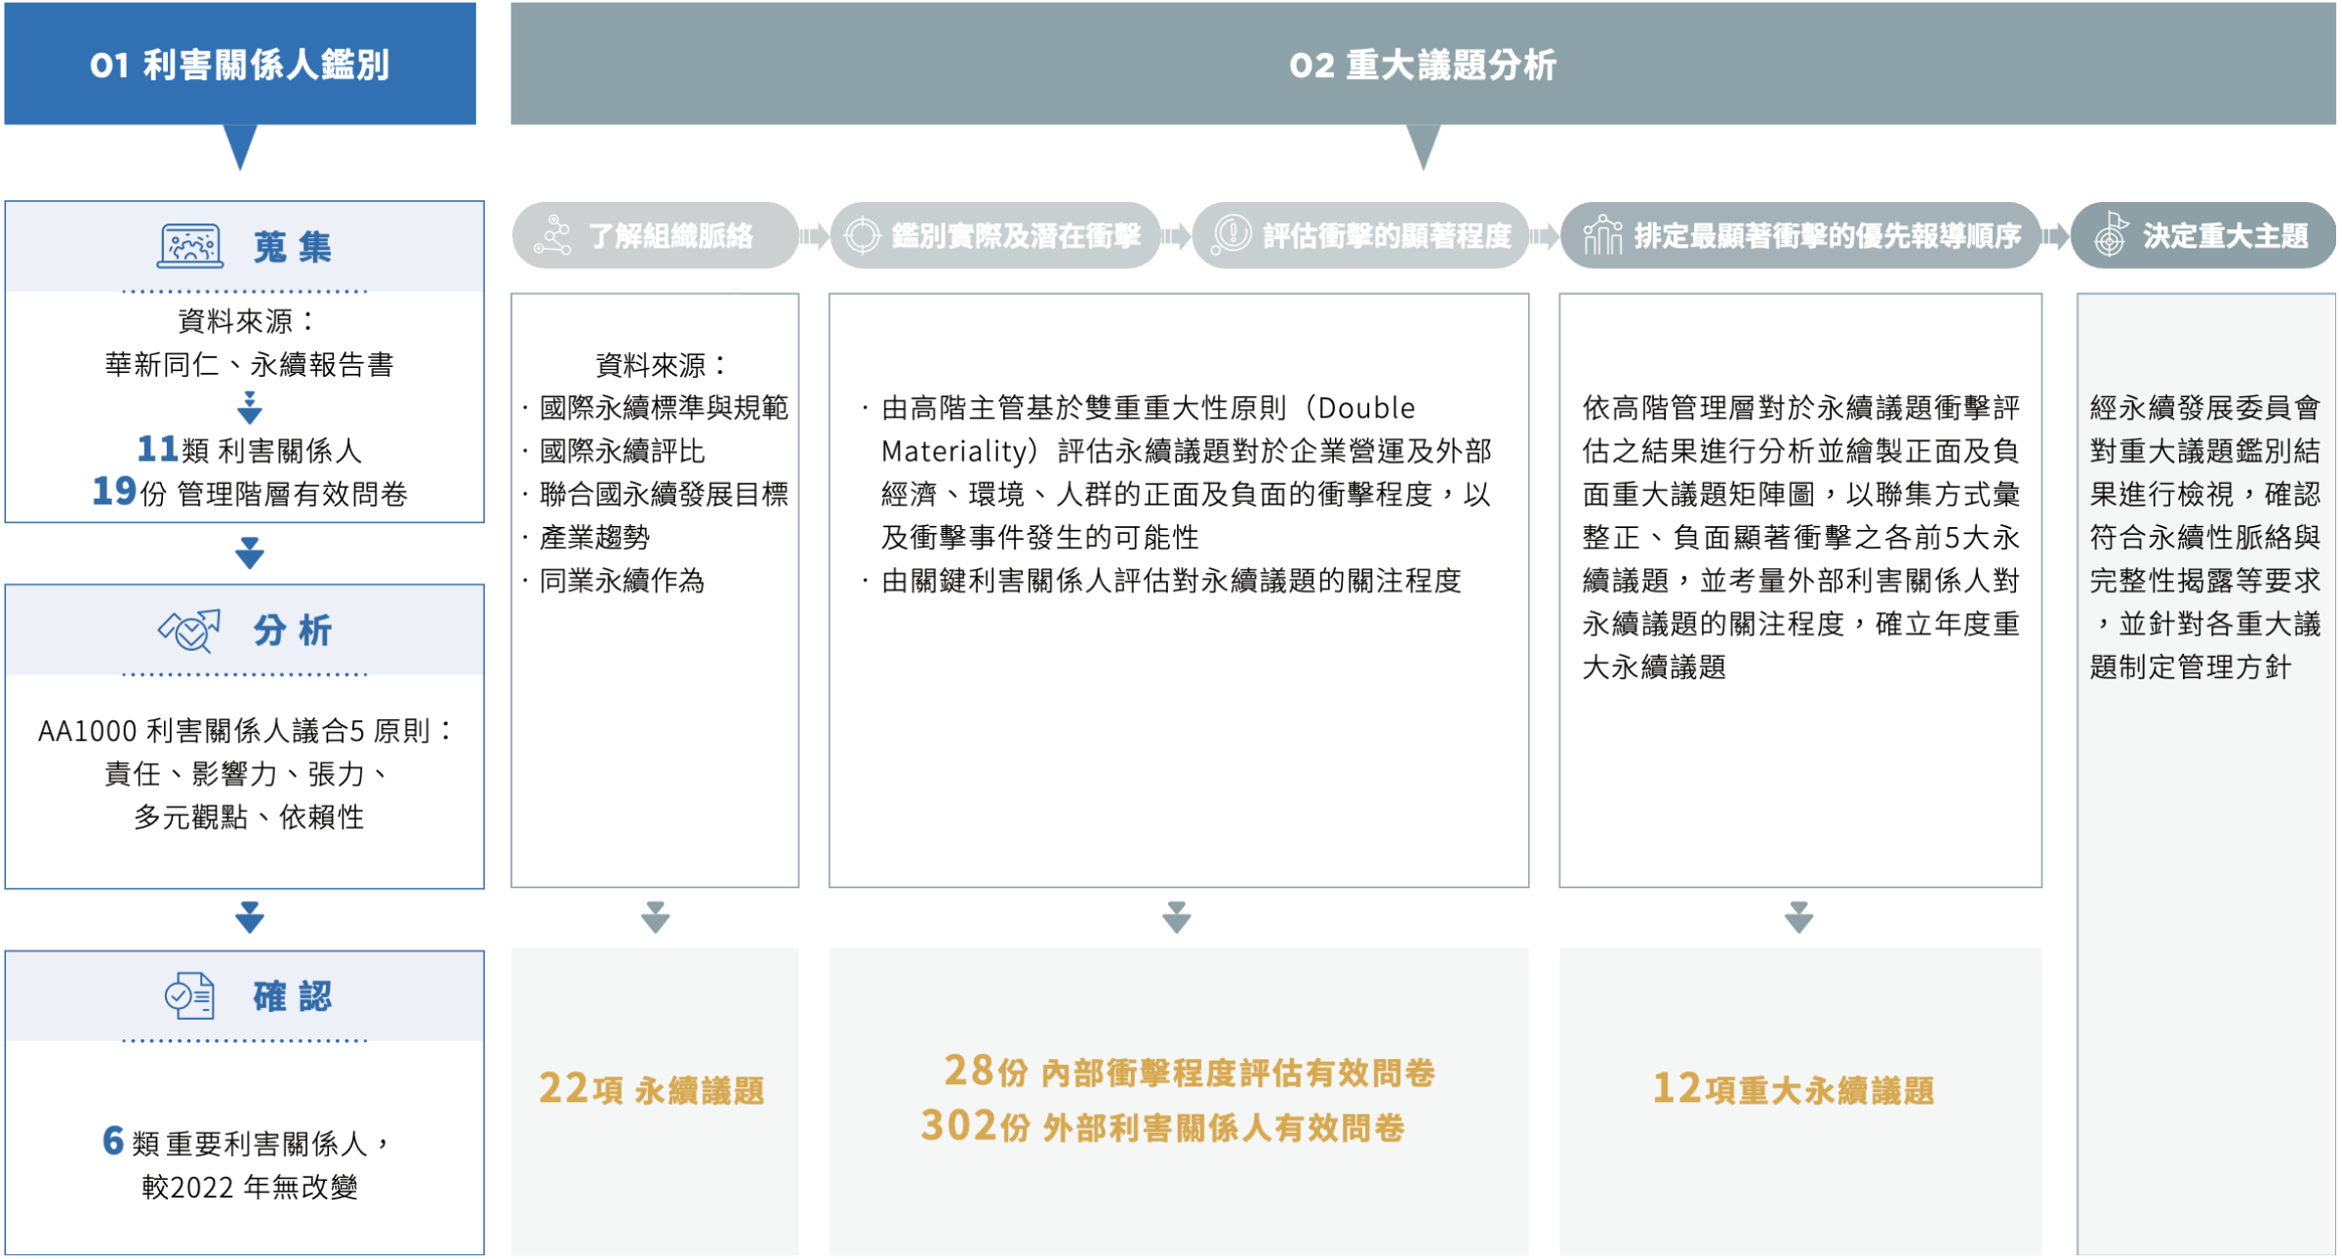
Task: Select the 鑑別實際及潛在衝擊 step pill
Action: point(995,235)
